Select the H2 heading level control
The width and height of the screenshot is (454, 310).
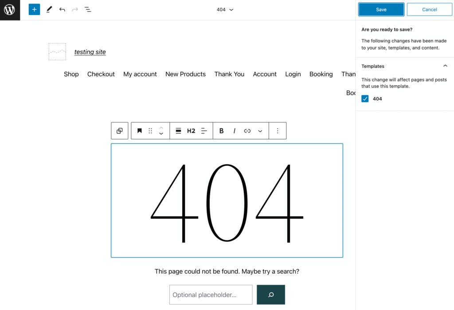(191, 131)
